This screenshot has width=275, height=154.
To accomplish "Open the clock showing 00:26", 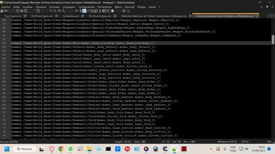I will click(x=258, y=149).
